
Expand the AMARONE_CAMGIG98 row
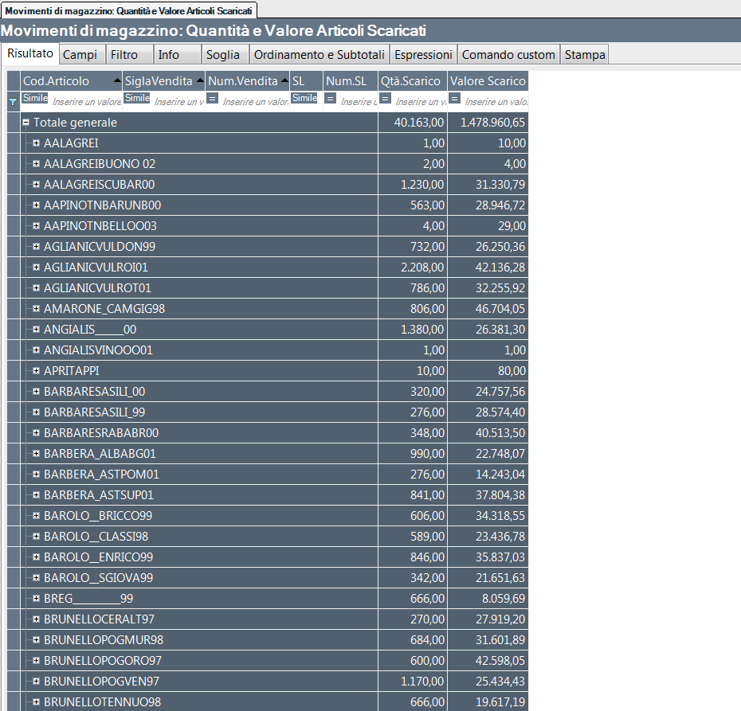coord(37,308)
